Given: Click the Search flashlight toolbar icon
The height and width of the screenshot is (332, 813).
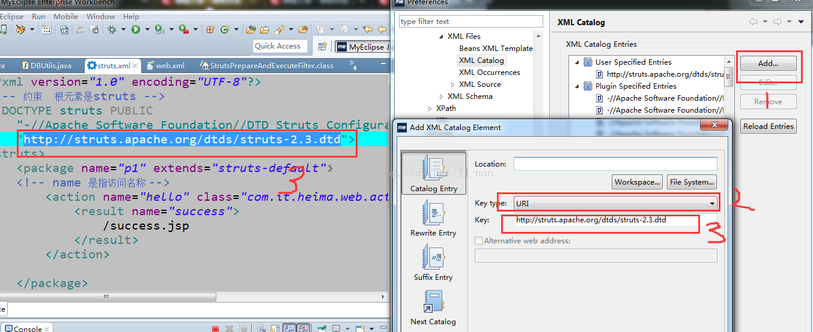Looking at the screenshot, I should click(x=279, y=29).
